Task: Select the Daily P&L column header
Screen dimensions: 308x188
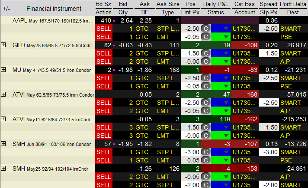Action: pyautogui.click(x=215, y=4)
